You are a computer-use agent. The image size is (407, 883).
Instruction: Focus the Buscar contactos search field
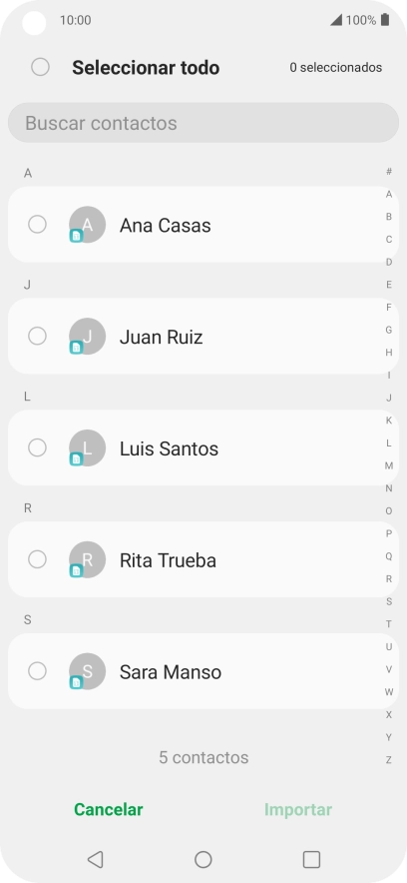(x=203, y=123)
